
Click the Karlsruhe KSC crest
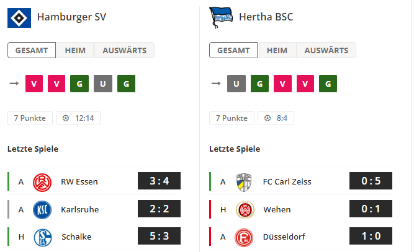(x=42, y=210)
